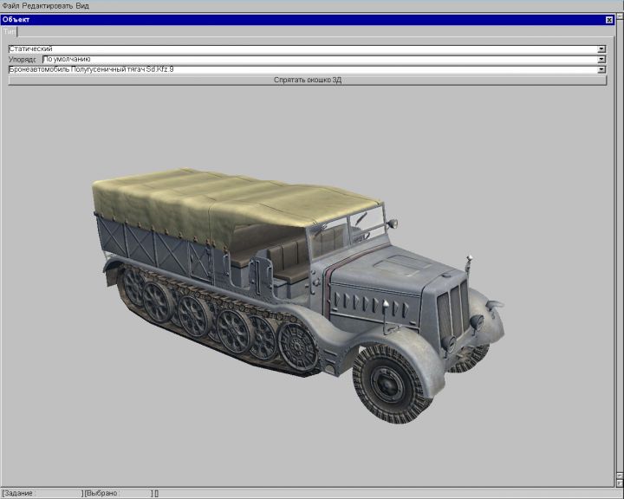Image resolution: width=624 pixels, height=499 pixels.
Task: Open the Файл menu
Action: [x=10, y=5]
